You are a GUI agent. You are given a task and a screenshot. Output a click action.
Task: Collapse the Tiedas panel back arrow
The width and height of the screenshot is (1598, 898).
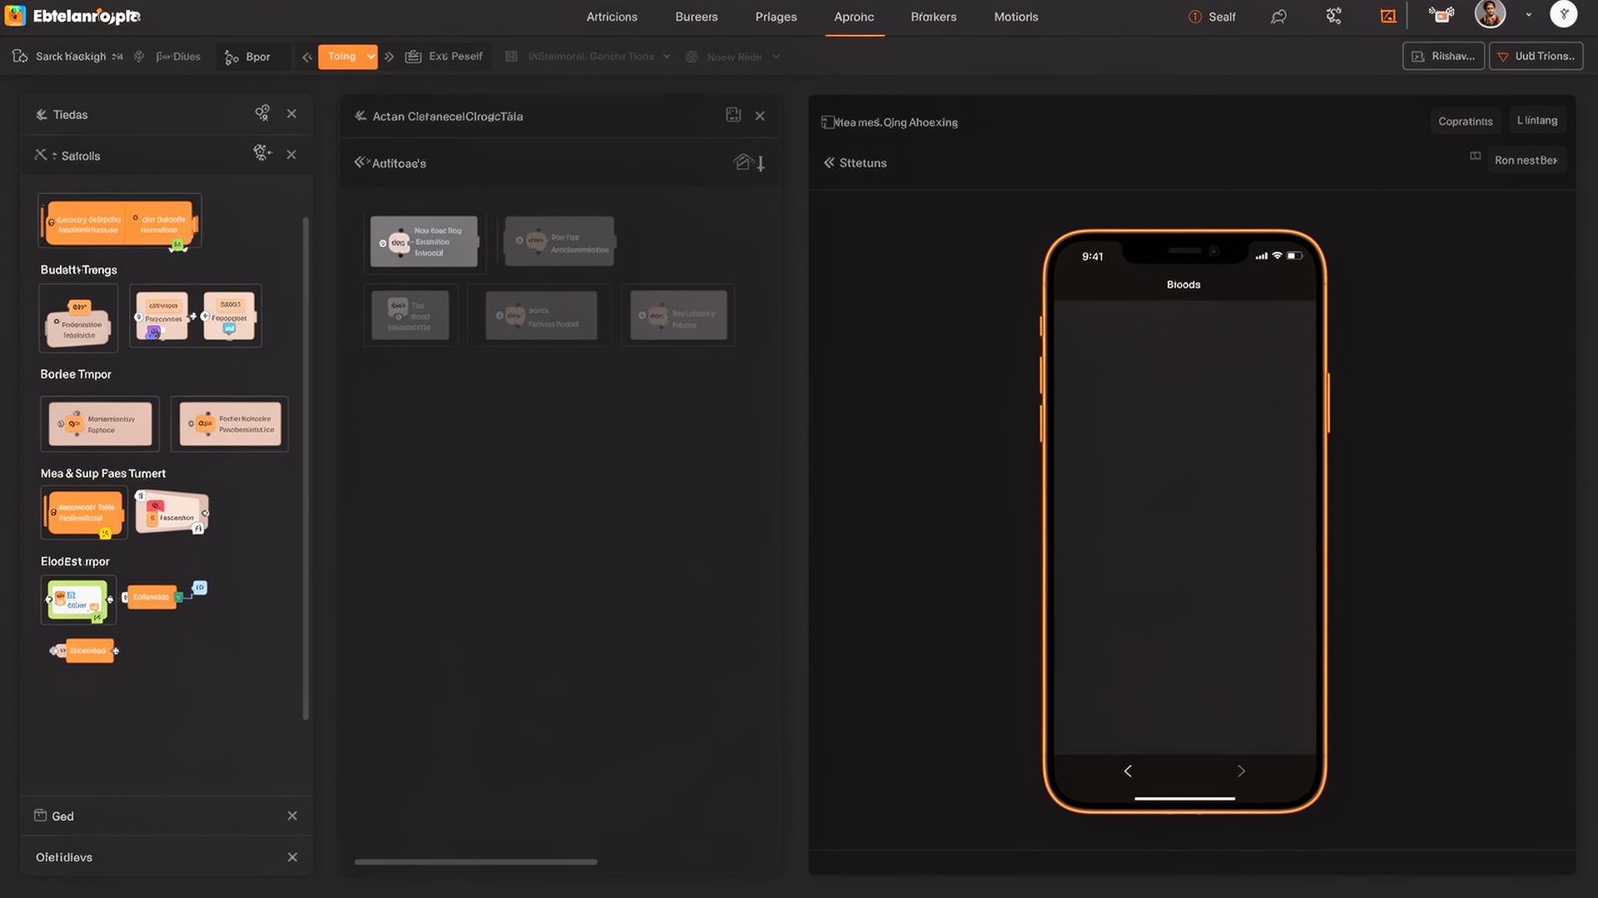pyautogui.click(x=41, y=115)
